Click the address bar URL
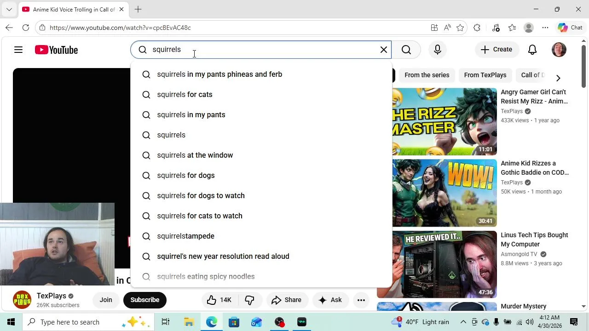 (x=120, y=28)
